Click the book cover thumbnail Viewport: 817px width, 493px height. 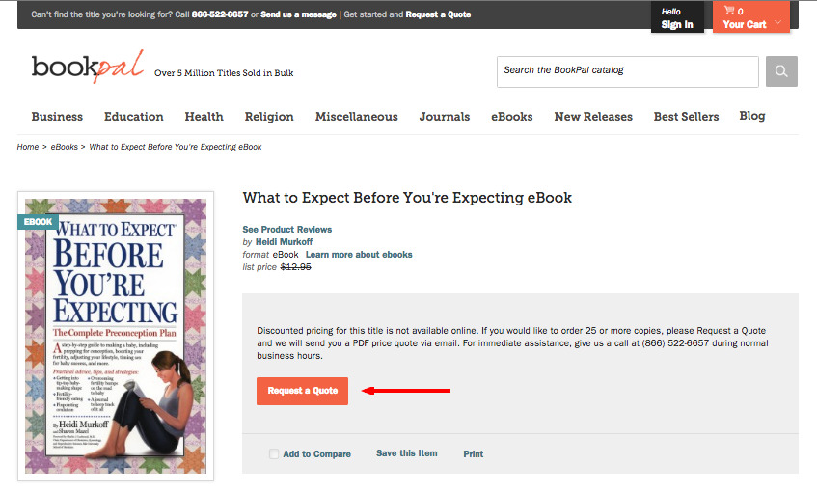(x=116, y=336)
